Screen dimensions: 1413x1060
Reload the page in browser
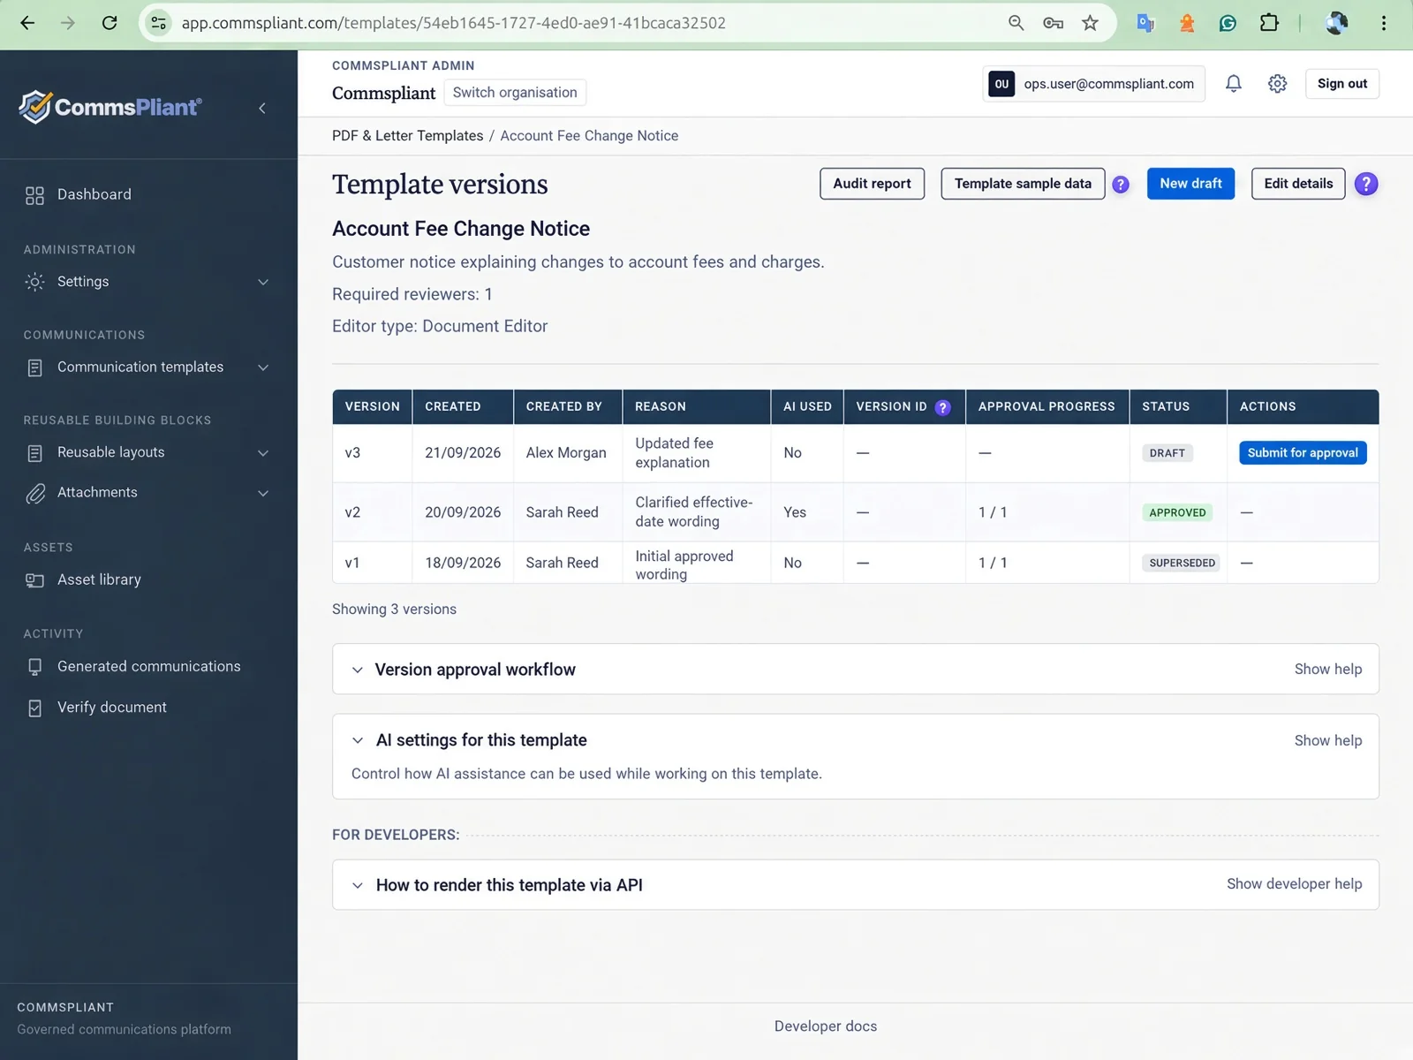click(110, 23)
